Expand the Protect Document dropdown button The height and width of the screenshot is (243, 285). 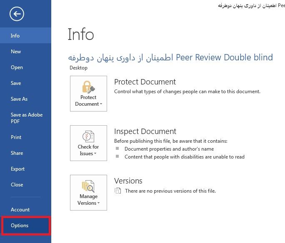[x=88, y=94]
